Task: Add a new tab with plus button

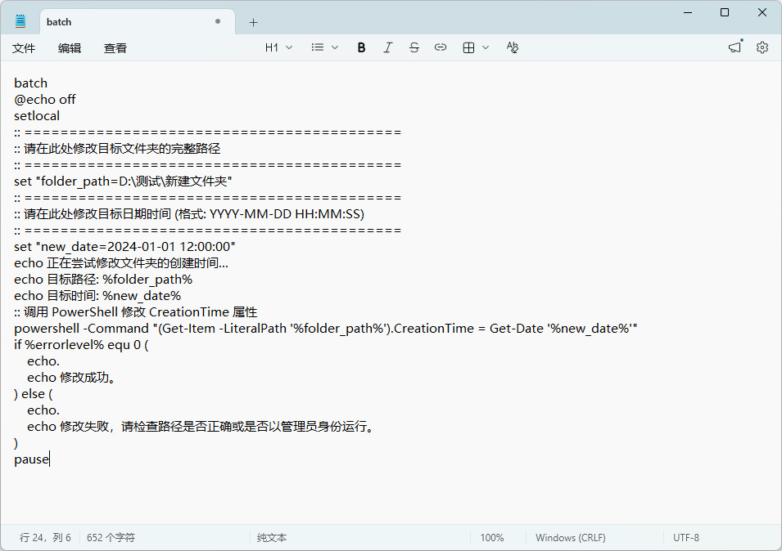Action: (x=253, y=22)
